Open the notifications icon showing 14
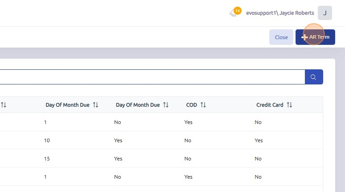The height and width of the screenshot is (192, 345). pyautogui.click(x=234, y=12)
